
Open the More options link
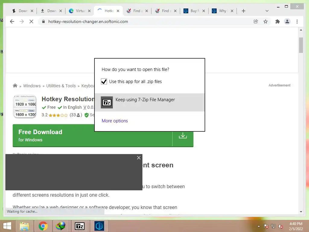[x=115, y=121]
